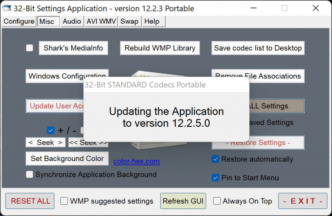This screenshot has width=332, height=216.
Task: Switch to the Configure tab
Action: (19, 22)
